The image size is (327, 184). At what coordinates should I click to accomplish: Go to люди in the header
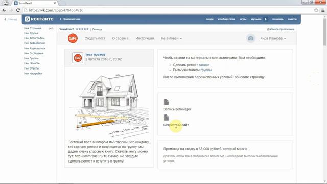click(209, 19)
